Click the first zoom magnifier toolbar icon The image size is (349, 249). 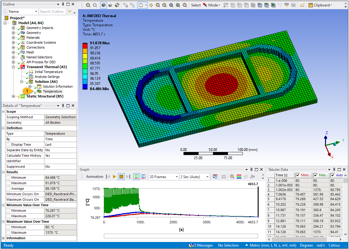88,5
